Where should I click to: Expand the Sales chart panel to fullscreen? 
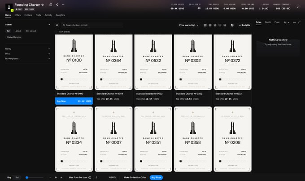coord(299,22)
